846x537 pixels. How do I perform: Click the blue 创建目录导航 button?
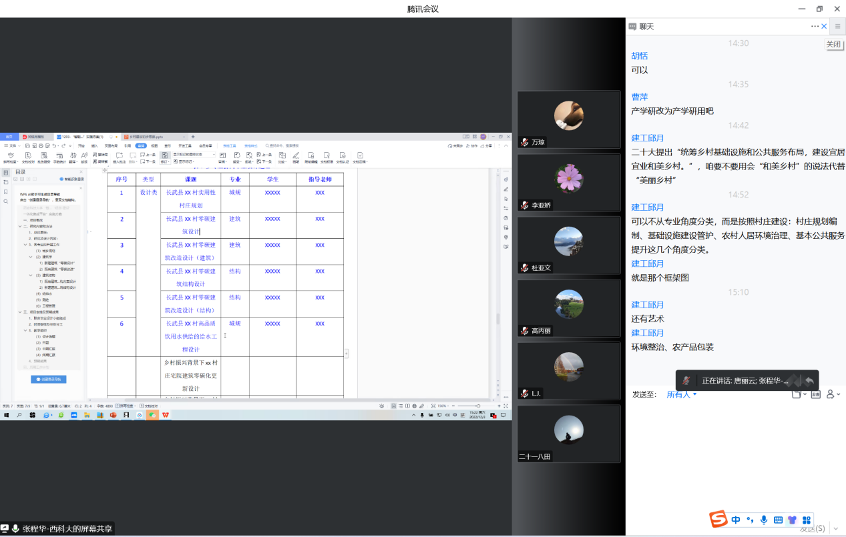[x=49, y=379]
